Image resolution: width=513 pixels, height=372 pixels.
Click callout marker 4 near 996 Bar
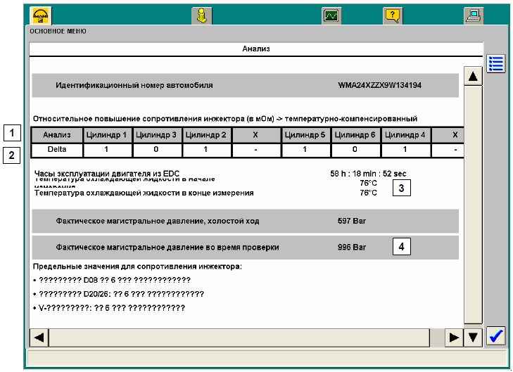(x=401, y=247)
